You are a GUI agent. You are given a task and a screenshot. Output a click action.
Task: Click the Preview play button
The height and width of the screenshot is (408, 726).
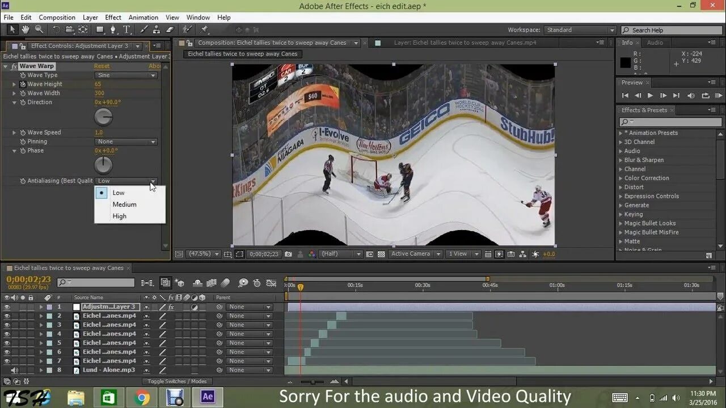coord(650,96)
